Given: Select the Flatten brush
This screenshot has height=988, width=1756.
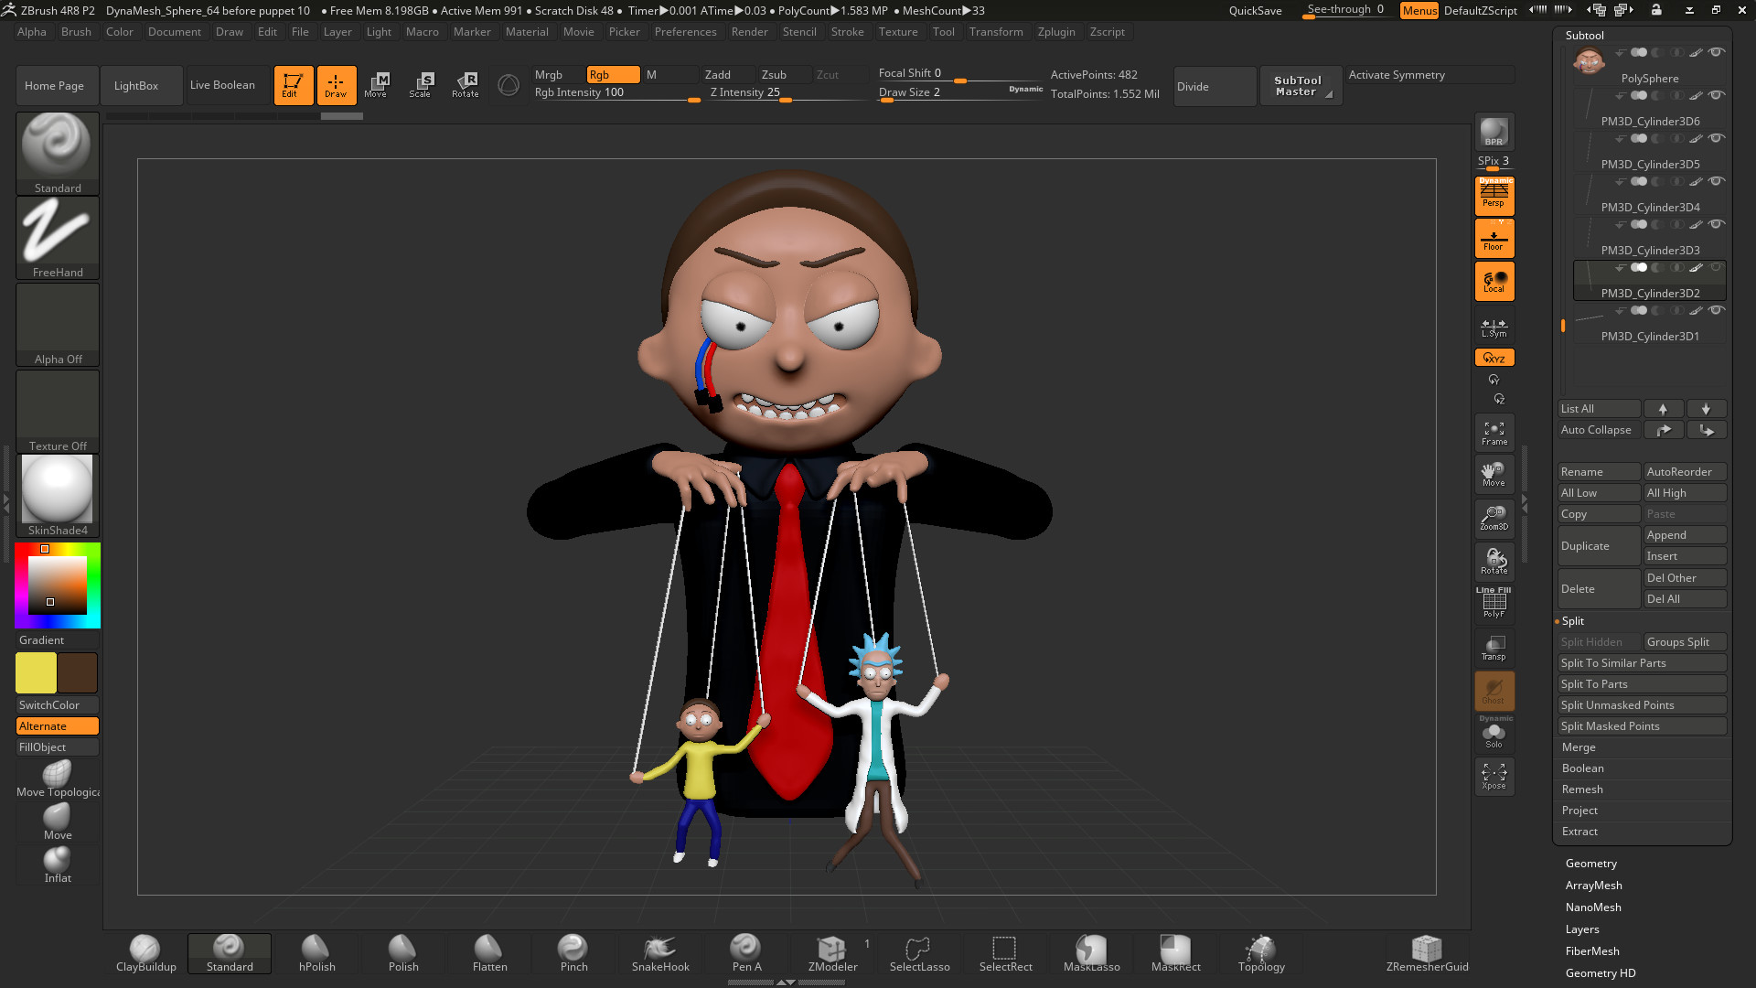Looking at the screenshot, I should (x=489, y=953).
